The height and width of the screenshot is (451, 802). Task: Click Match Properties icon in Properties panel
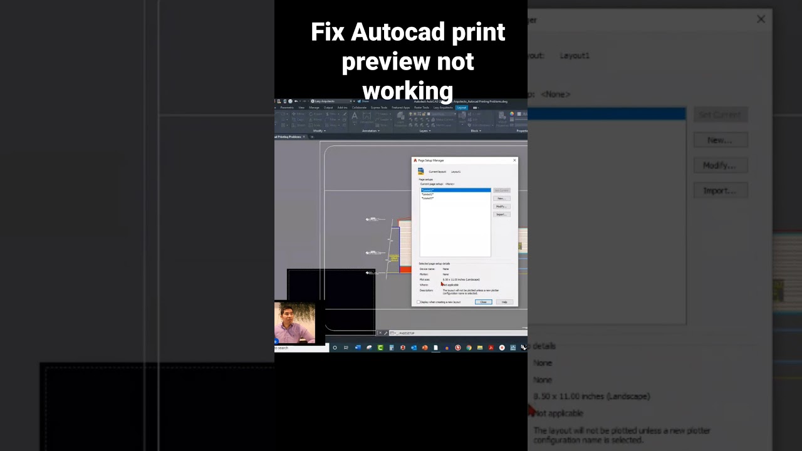(x=503, y=118)
